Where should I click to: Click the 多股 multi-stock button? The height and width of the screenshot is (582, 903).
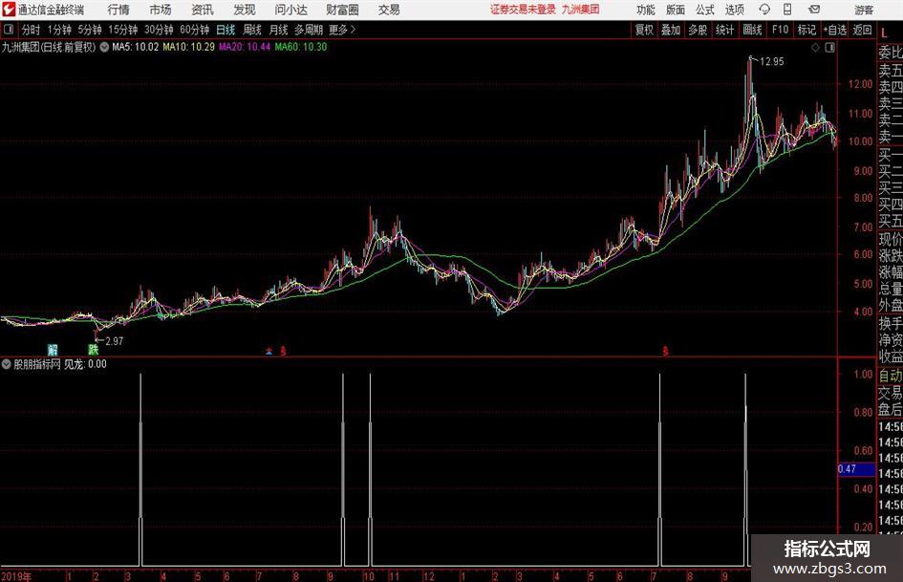[x=698, y=30]
